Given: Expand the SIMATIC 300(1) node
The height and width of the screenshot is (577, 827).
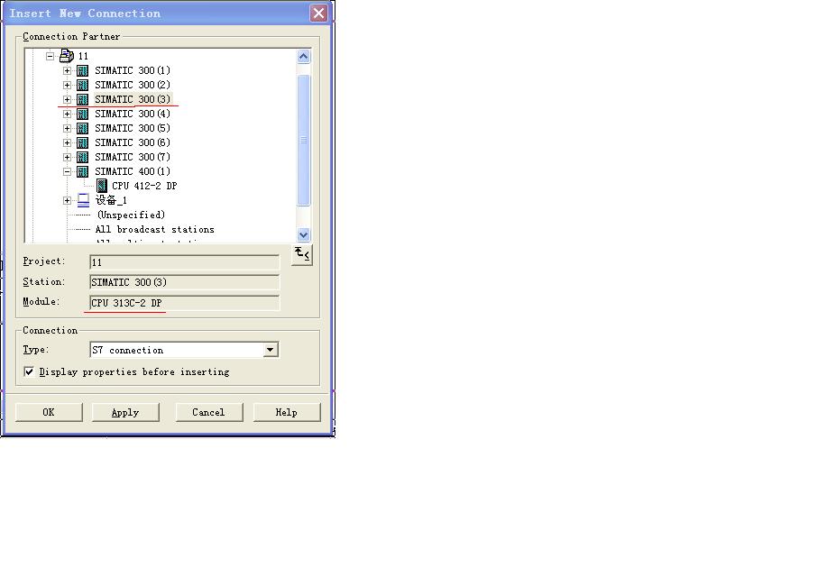Looking at the screenshot, I should (x=67, y=70).
